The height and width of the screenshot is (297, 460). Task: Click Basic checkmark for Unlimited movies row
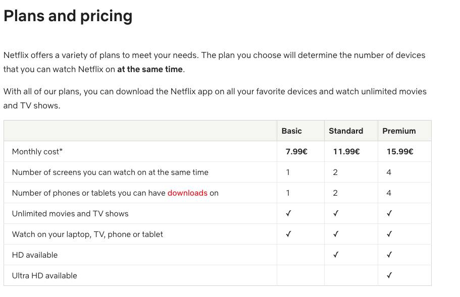(288, 213)
